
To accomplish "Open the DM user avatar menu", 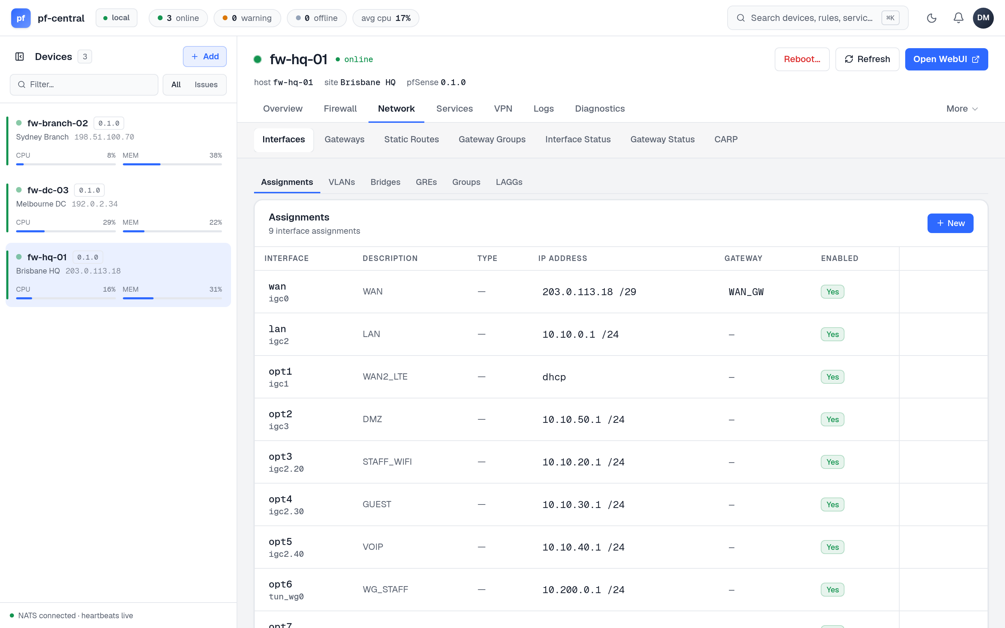I will tap(983, 18).
